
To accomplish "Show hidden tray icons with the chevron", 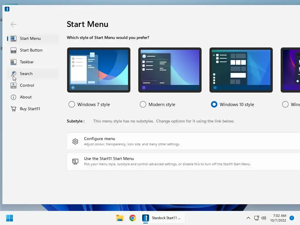I will click(x=248, y=218).
